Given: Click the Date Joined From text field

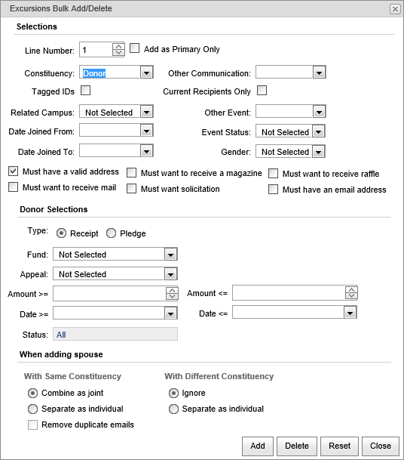Looking at the screenshot, I should (110, 131).
